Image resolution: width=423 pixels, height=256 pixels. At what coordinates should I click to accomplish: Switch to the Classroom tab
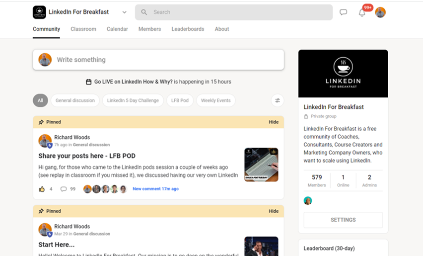(x=83, y=29)
